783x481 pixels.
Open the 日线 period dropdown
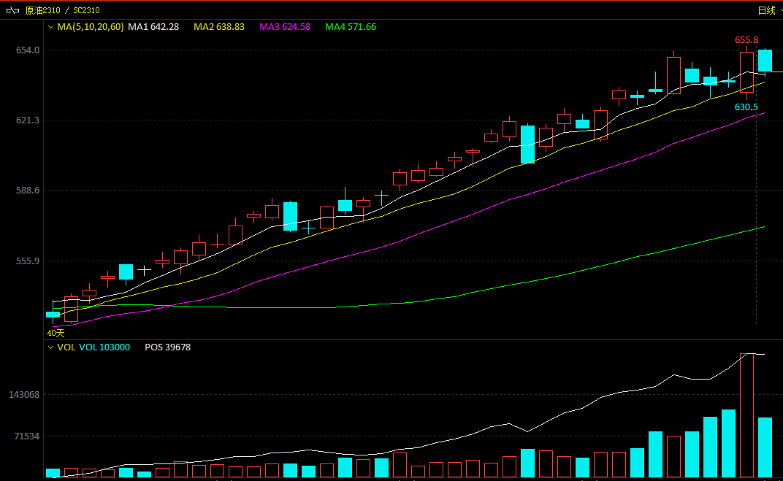(769, 10)
